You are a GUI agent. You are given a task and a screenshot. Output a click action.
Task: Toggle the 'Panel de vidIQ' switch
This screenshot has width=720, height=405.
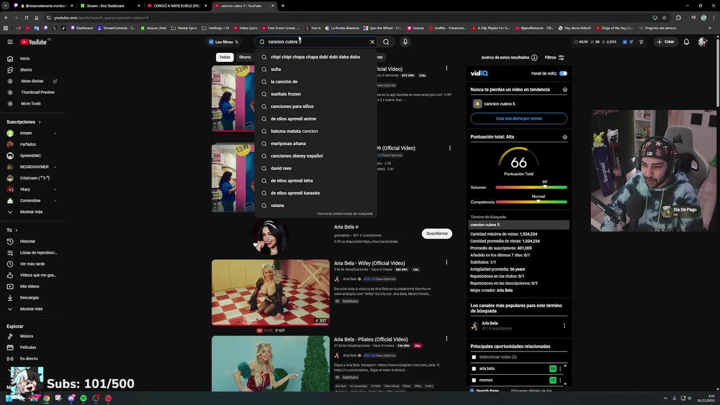[563, 73]
